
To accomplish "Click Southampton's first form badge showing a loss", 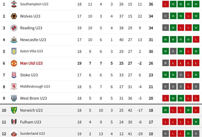I will click(x=166, y=4).
